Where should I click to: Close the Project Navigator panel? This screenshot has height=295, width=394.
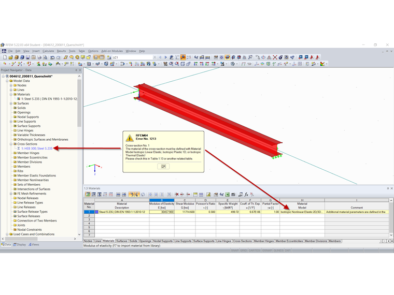pos(80,70)
